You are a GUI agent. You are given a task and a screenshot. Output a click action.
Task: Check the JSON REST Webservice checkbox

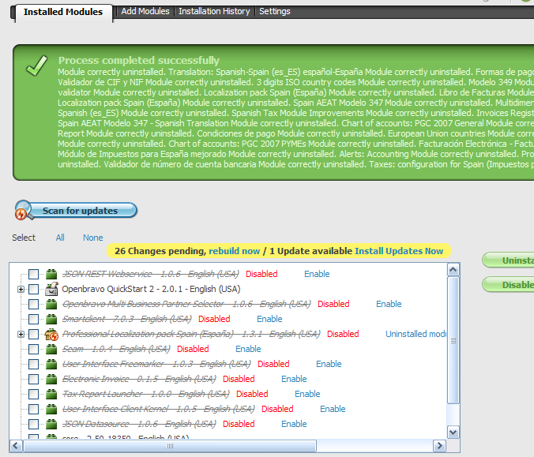(x=33, y=274)
